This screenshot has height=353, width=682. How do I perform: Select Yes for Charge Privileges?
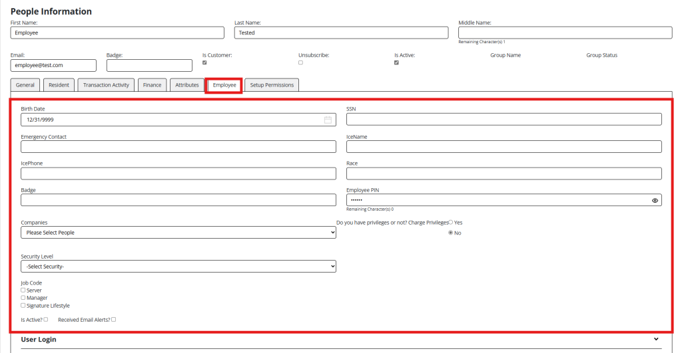coord(451,222)
